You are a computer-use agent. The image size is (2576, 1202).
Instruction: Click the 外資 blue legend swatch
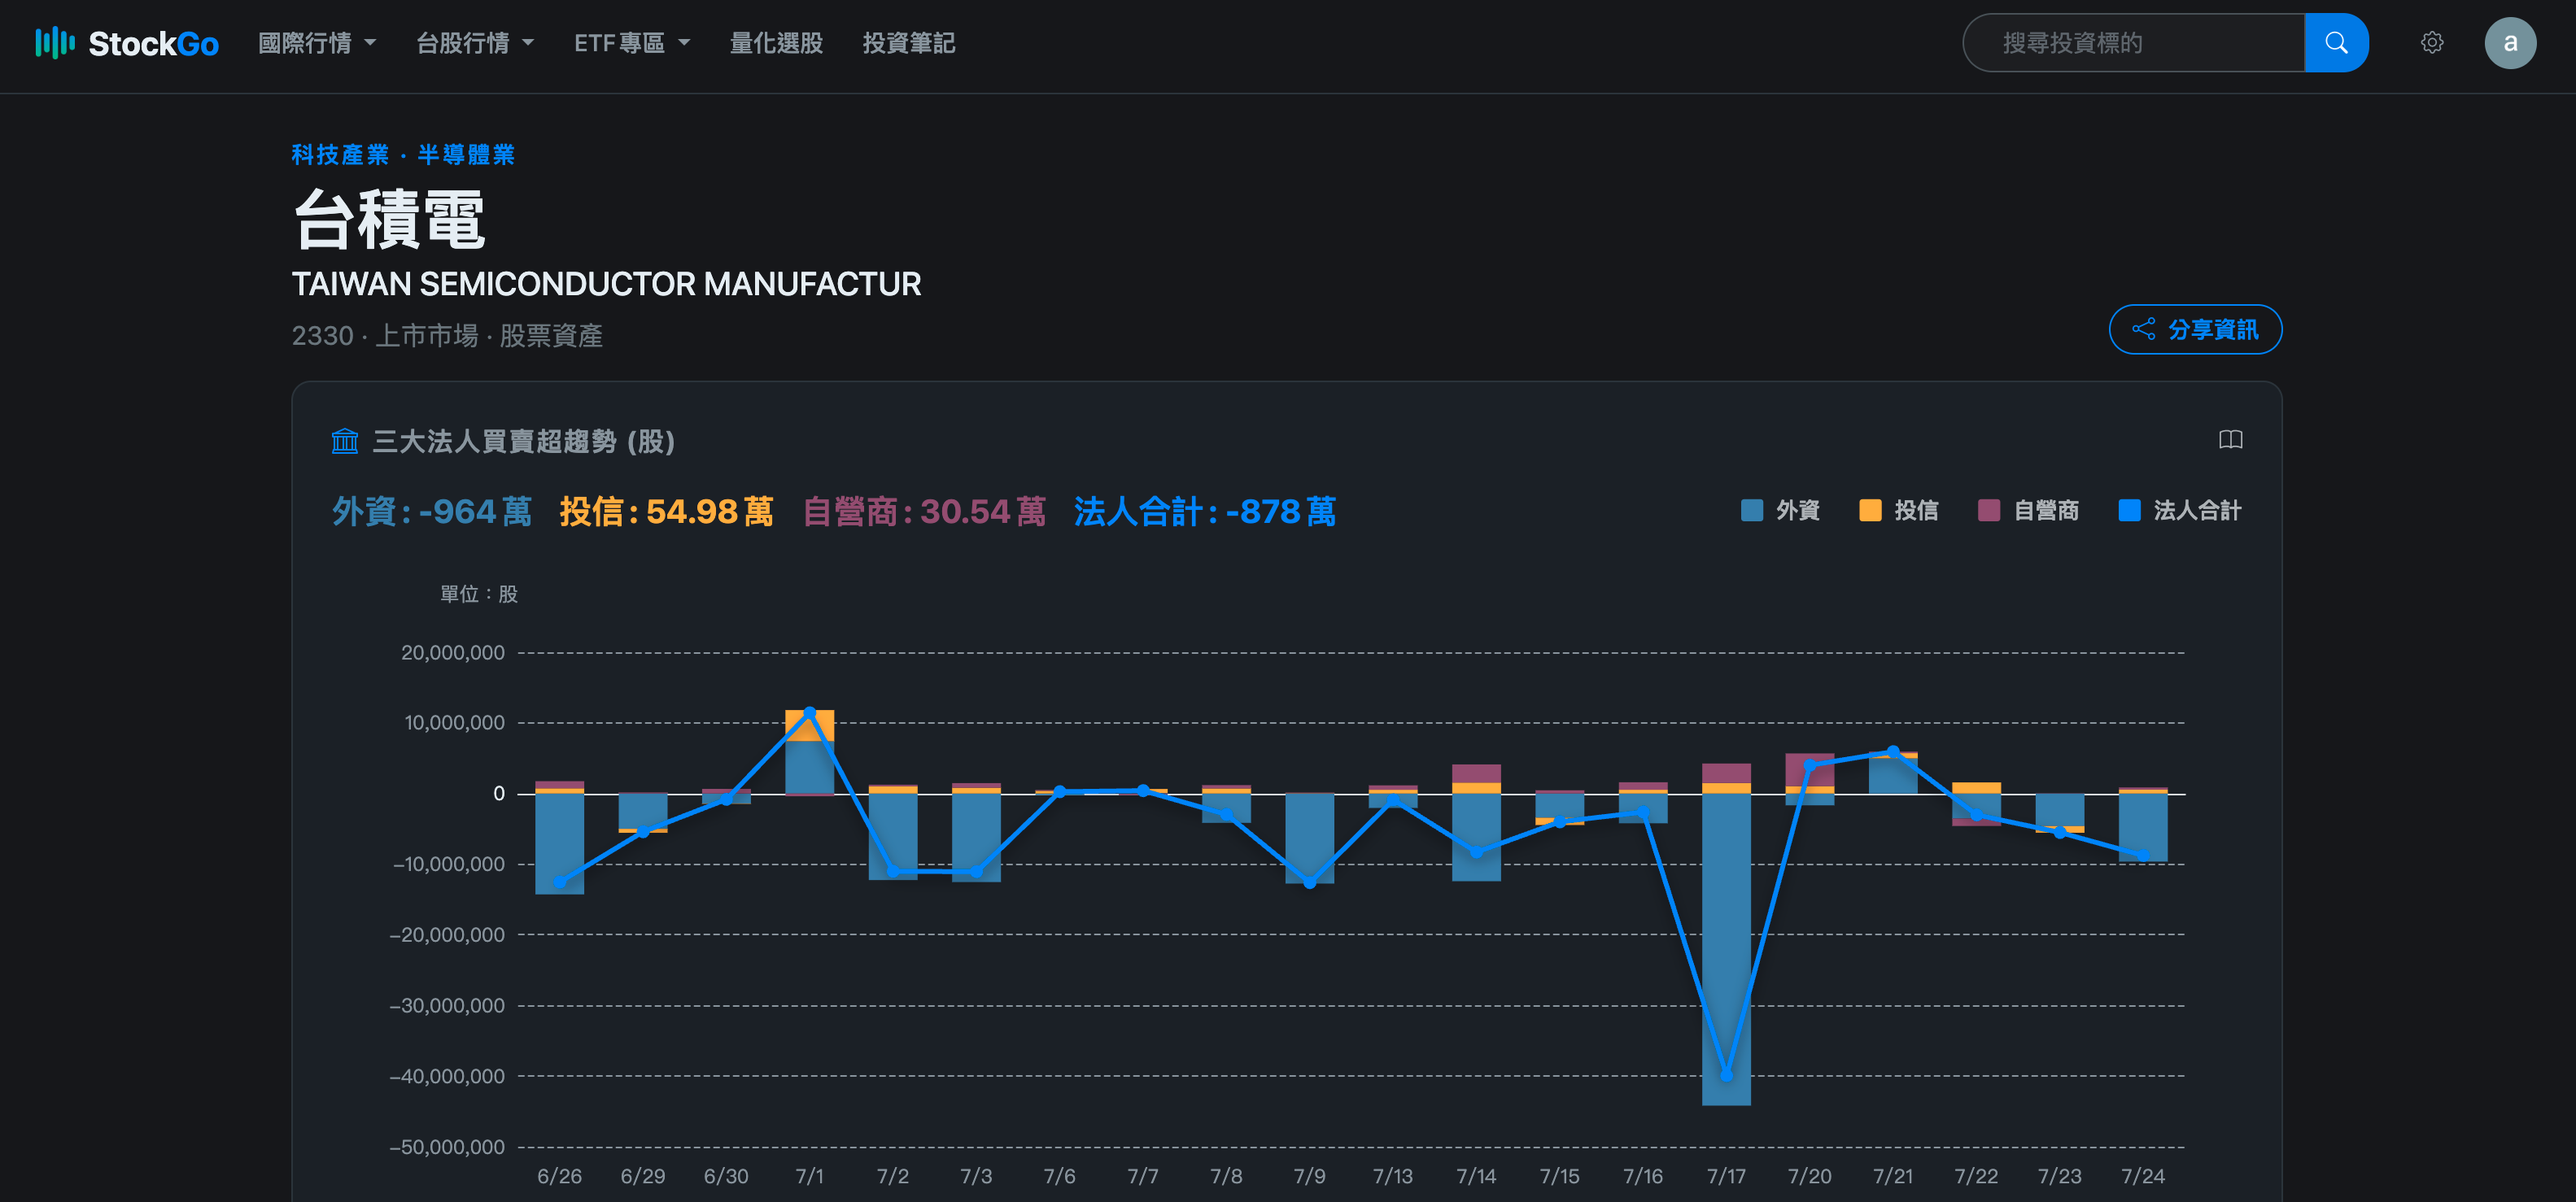pyautogui.click(x=1752, y=511)
